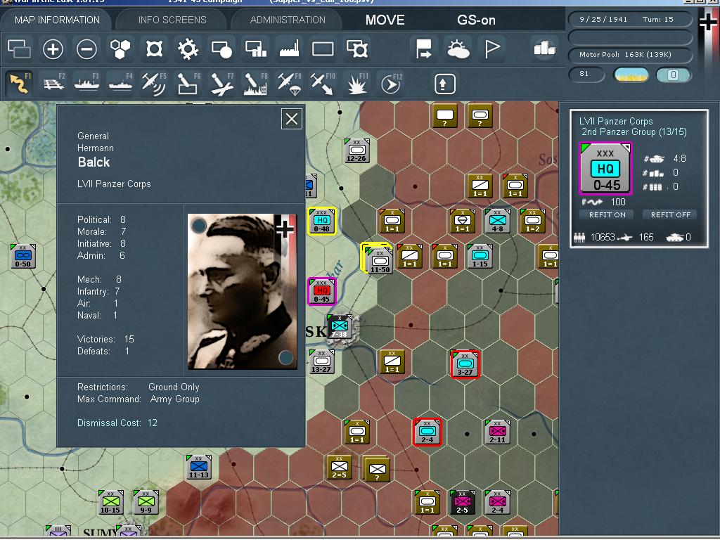Toggle the three-hexagon grid icon

[x=120, y=49]
